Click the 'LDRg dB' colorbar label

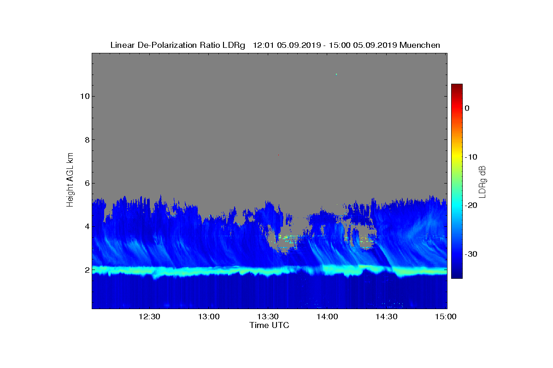[x=482, y=181]
